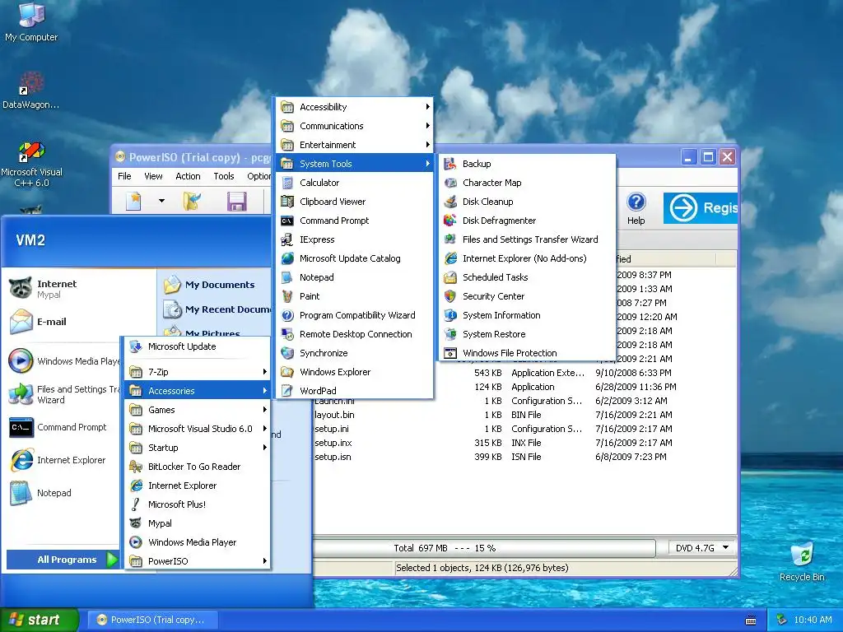Launch Microsoft Plus!

[x=197, y=504]
